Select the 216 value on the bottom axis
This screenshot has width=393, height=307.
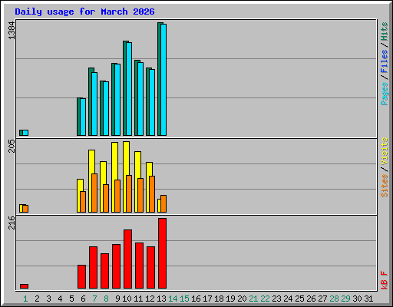12,223
